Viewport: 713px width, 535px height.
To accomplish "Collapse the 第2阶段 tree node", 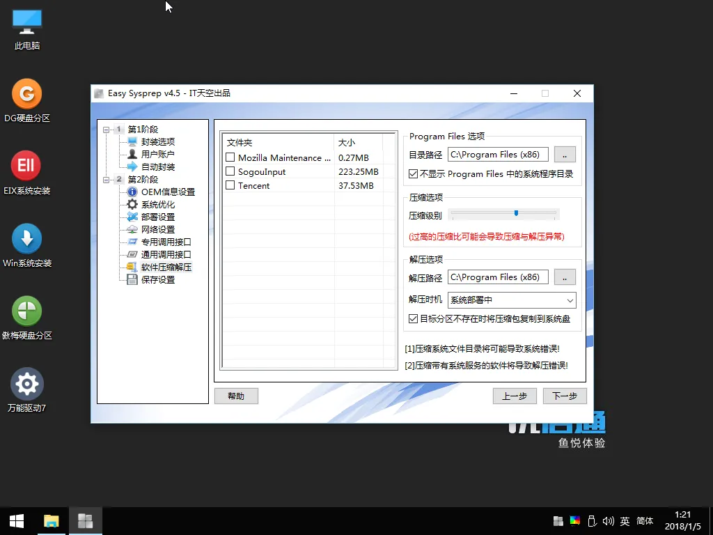I will coord(106,180).
